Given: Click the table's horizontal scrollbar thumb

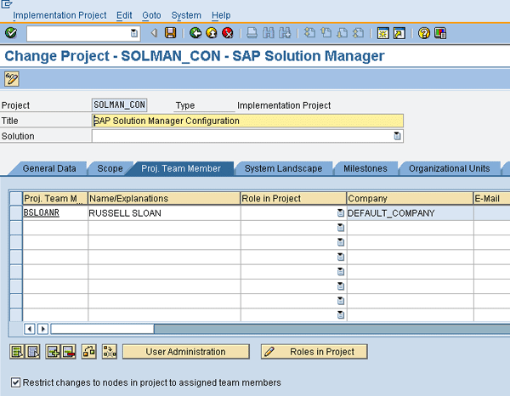Looking at the screenshot, I should coord(102,328).
